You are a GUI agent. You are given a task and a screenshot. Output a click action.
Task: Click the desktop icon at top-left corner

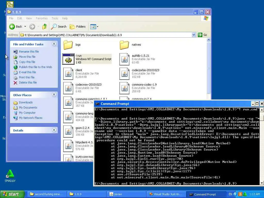click(x=10, y=4)
